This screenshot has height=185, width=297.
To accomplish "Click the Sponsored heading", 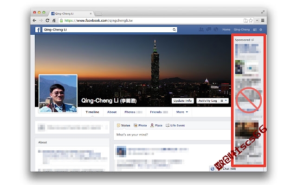I will (242, 40).
